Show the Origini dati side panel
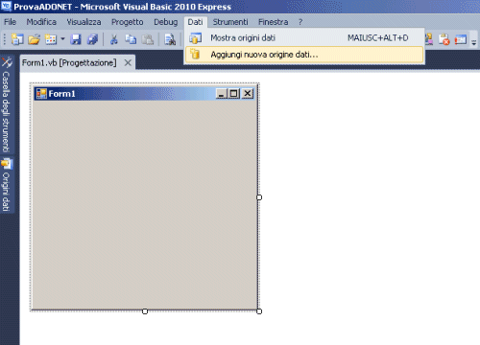Image resolution: width=480 pixels, height=345 pixels. tap(7, 185)
